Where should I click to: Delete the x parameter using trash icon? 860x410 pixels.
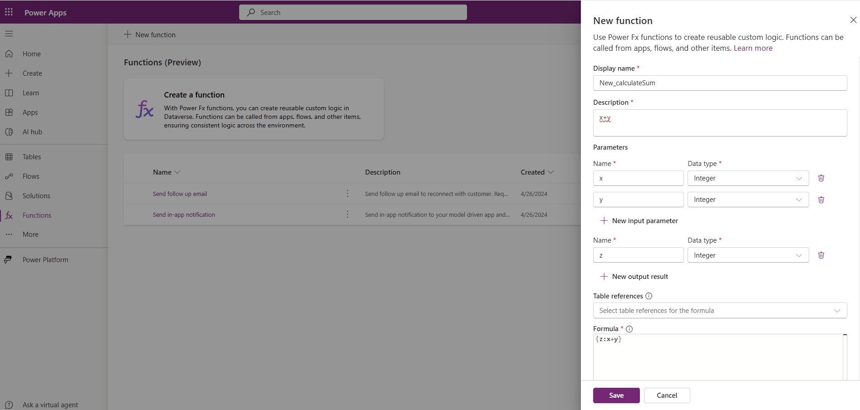[821, 178]
